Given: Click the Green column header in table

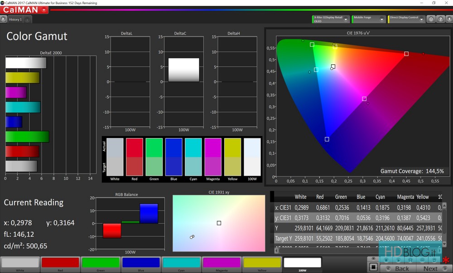Looking at the screenshot, I should [341, 197].
